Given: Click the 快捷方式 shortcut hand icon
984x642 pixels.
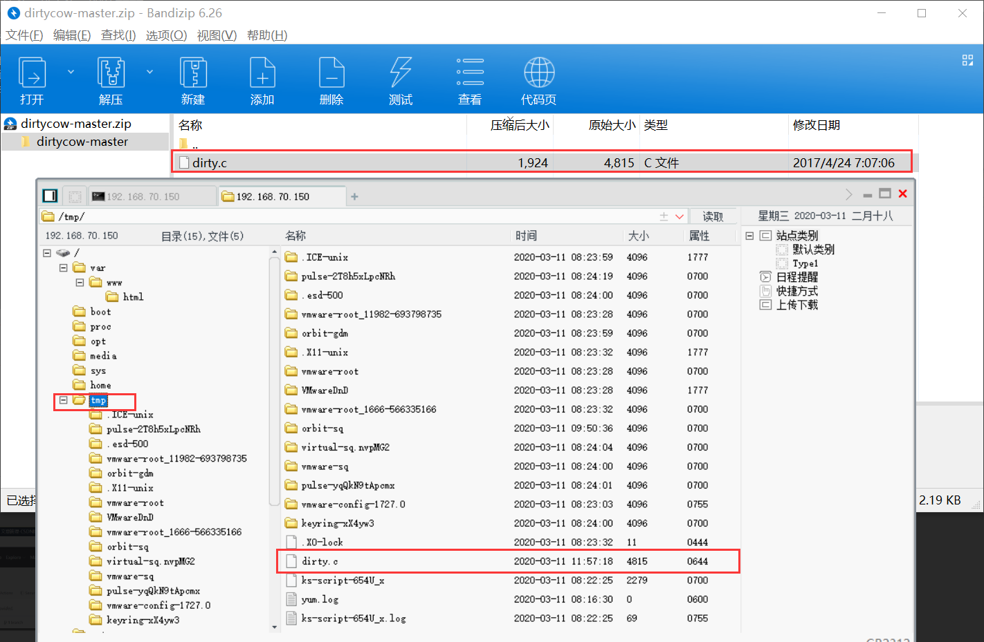Looking at the screenshot, I should 765,291.
